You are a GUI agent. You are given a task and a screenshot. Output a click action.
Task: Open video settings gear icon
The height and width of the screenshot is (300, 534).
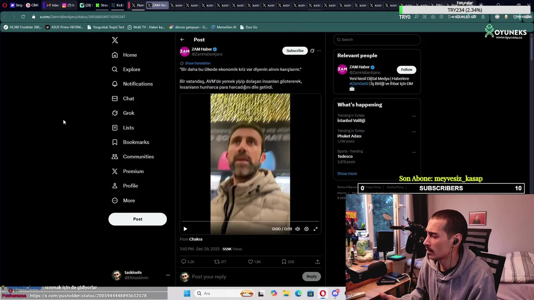click(306, 229)
